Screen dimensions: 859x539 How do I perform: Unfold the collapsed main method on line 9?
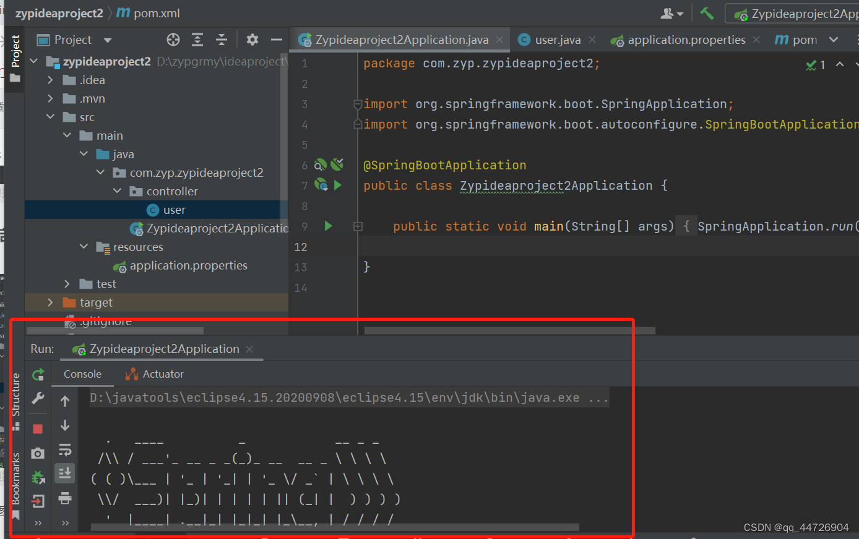coord(358,227)
